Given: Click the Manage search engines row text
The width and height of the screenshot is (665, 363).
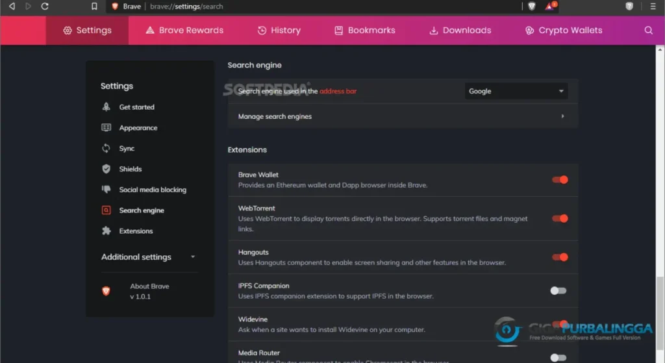Looking at the screenshot, I should click(x=275, y=116).
